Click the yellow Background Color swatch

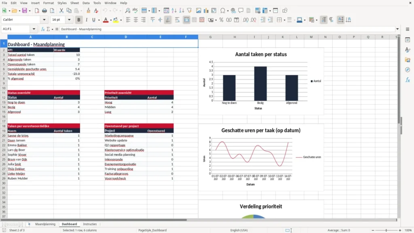click(x=116, y=20)
